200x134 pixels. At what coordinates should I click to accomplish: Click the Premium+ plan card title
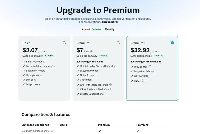138,43
